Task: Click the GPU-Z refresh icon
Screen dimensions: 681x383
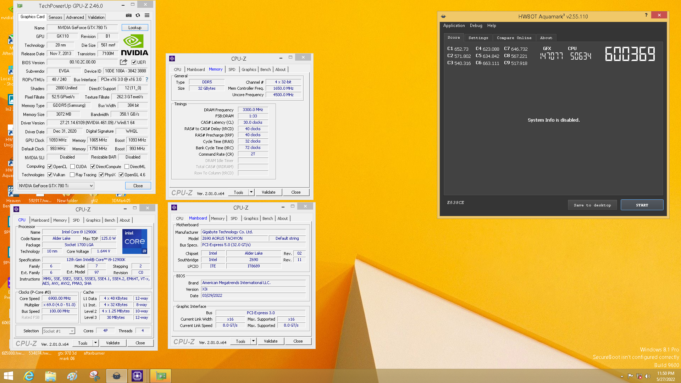Action: tap(138, 16)
